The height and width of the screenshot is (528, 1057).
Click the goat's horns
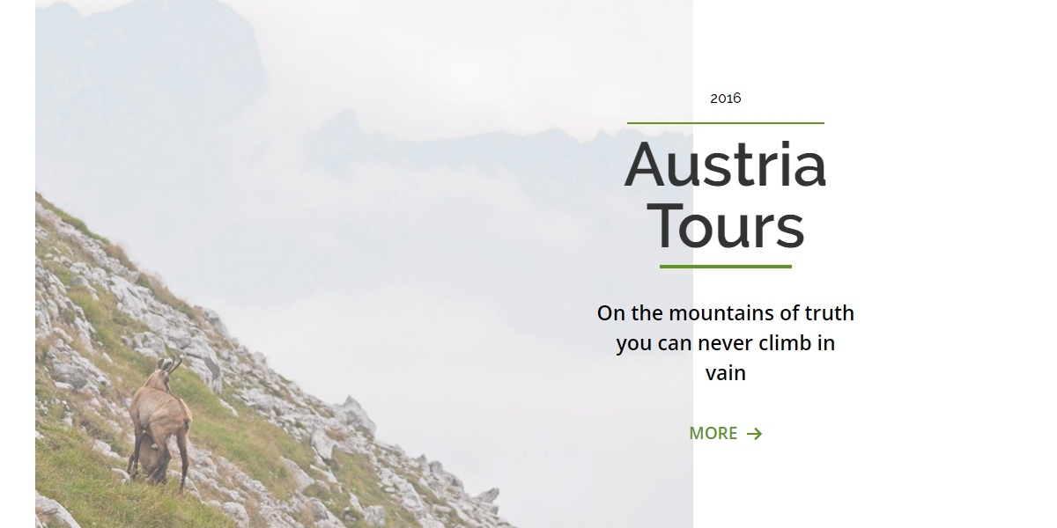(x=170, y=363)
